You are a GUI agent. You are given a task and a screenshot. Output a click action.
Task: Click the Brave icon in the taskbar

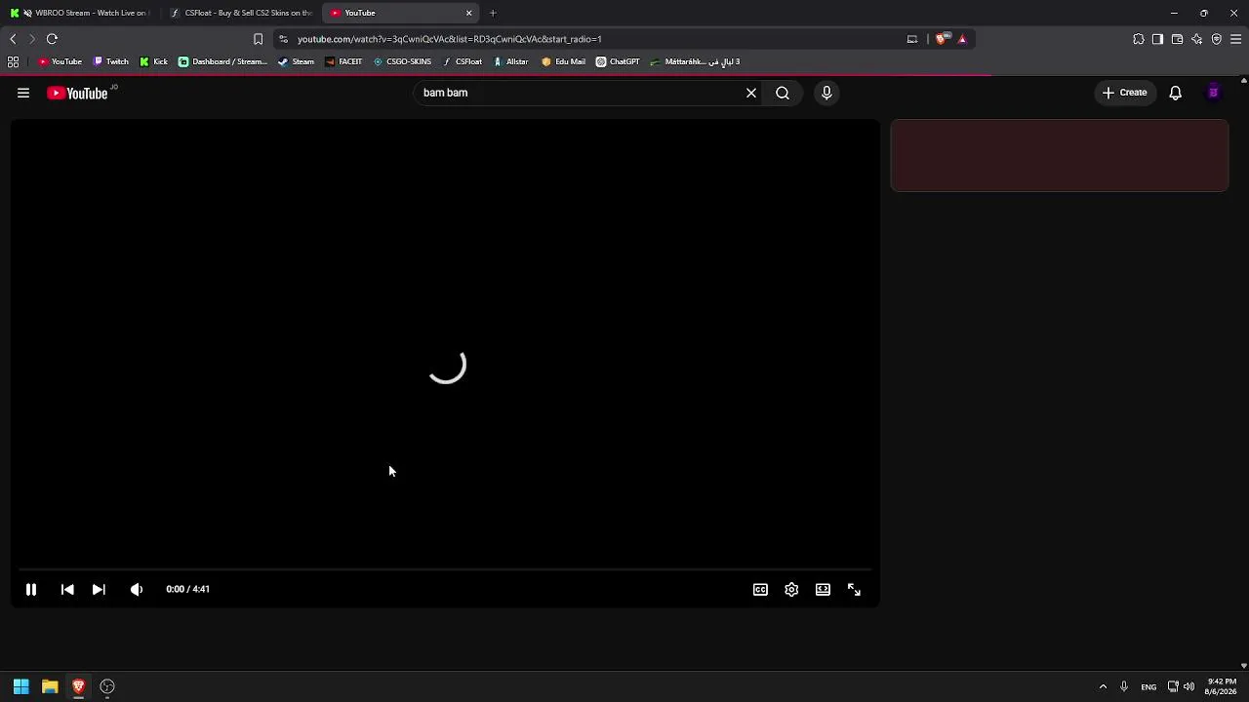point(78,686)
